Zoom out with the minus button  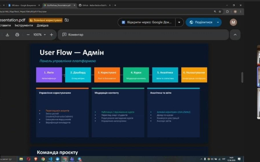click(28, 35)
